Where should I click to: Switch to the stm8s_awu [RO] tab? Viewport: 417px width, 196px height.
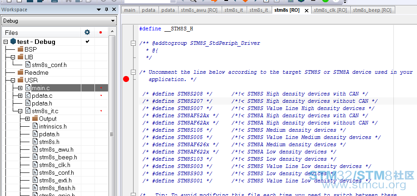click(199, 10)
